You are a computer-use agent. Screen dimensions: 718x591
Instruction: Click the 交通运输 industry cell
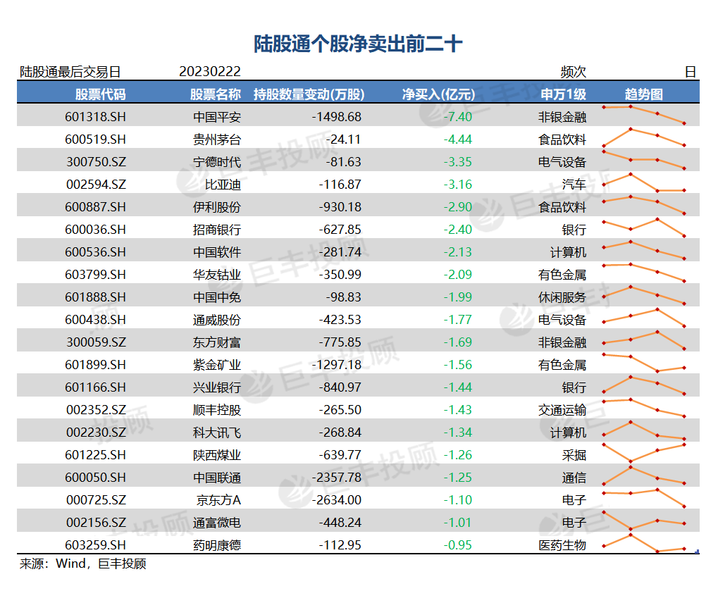[x=562, y=410]
